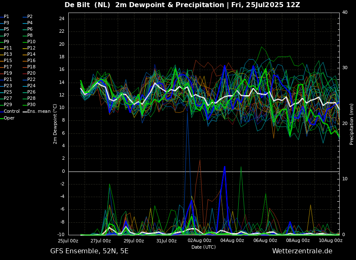Viewport: 356px width, 260px height.
Task: Click the 10Aug 00z date tick label
Action: (331, 241)
